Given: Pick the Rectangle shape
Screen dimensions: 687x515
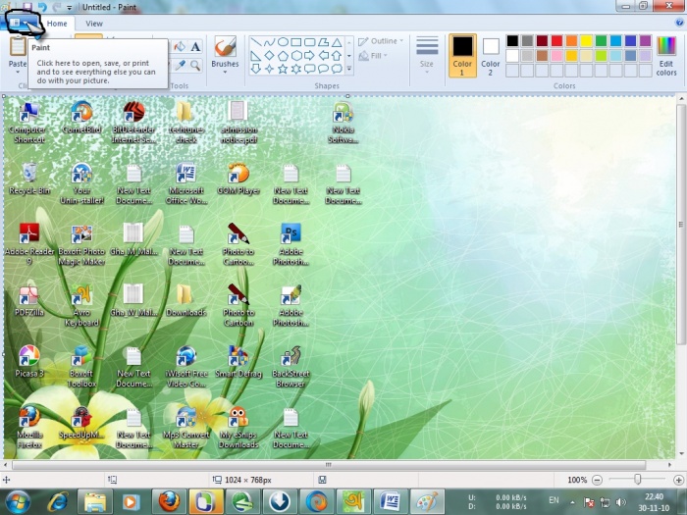Looking at the screenshot, I should point(296,42).
